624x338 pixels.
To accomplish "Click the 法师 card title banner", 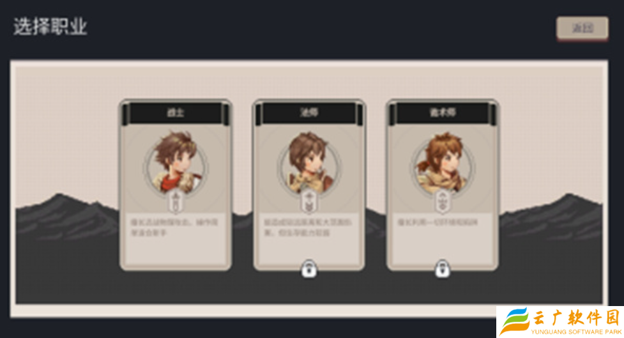I will tap(309, 113).
